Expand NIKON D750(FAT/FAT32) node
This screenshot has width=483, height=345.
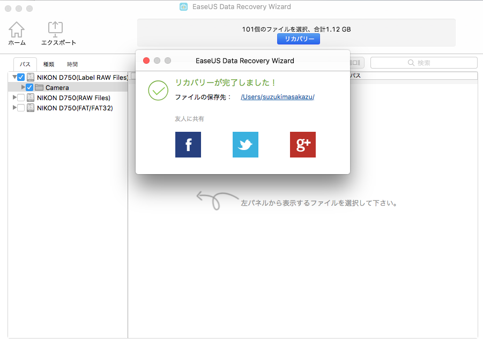[x=14, y=107]
